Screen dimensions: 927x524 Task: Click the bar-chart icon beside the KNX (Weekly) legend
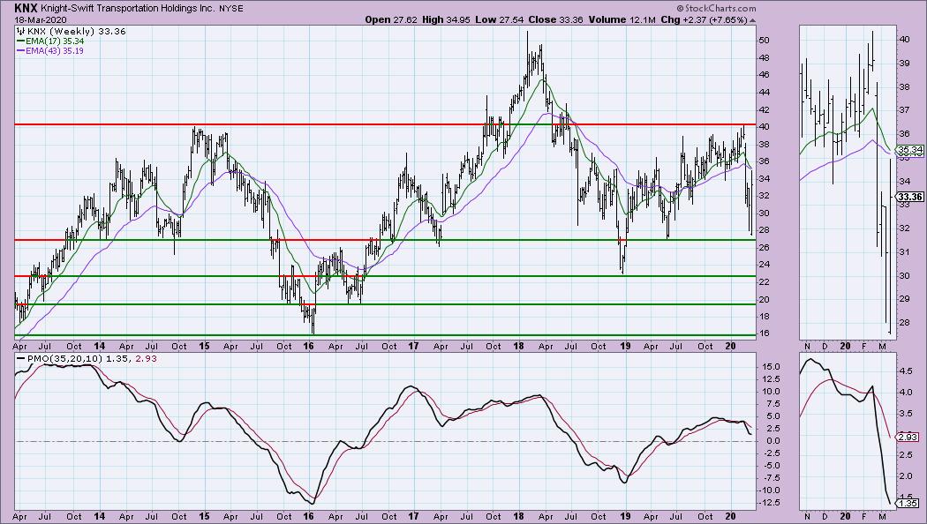(x=20, y=31)
